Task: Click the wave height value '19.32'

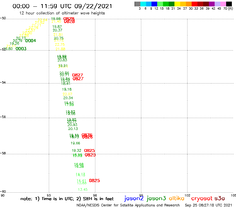Action: (77, 150)
